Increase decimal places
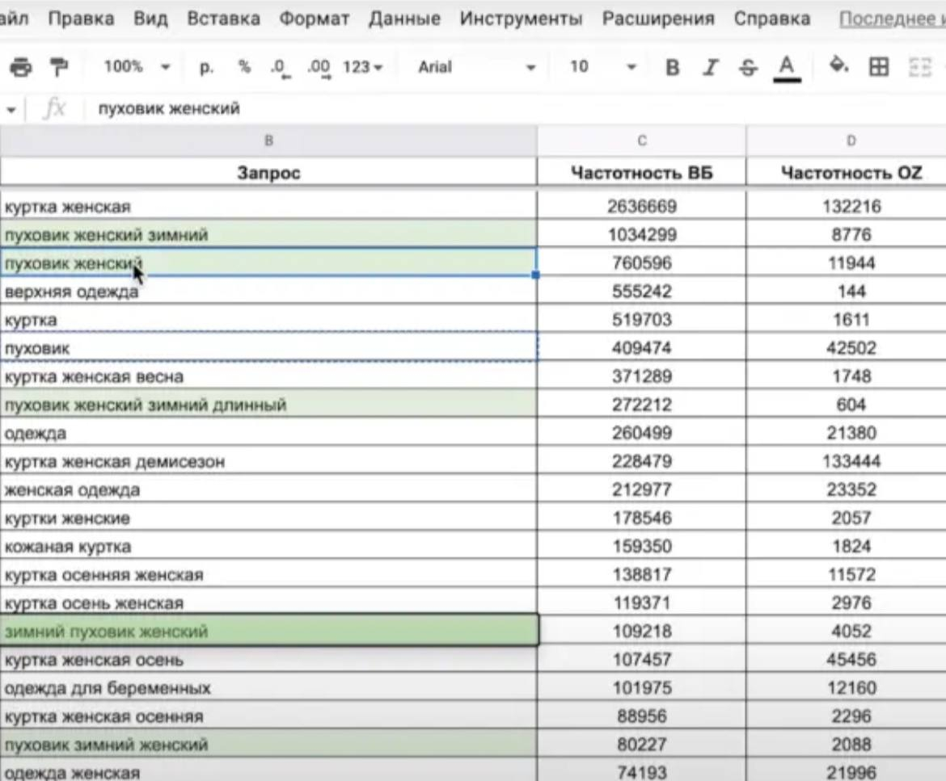The image size is (946, 781). coord(319,68)
